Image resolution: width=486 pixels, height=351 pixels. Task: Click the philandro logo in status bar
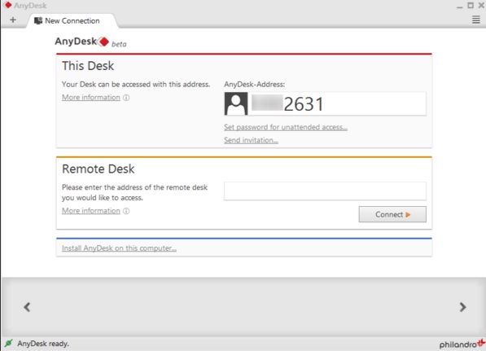tap(462, 344)
